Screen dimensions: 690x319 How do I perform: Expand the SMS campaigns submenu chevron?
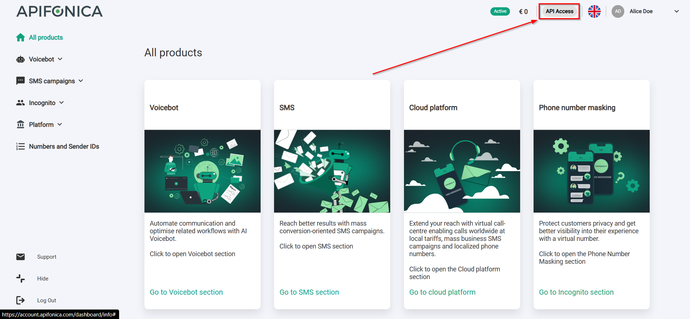click(81, 81)
